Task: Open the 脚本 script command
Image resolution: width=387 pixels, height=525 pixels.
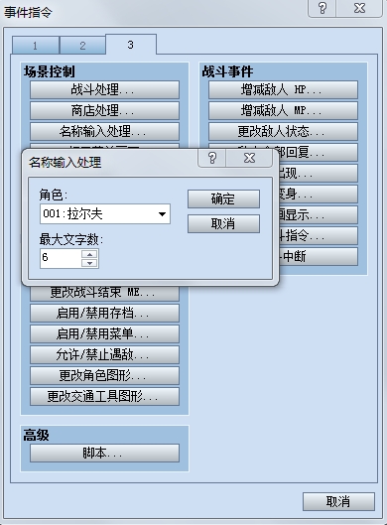Action: click(x=104, y=453)
